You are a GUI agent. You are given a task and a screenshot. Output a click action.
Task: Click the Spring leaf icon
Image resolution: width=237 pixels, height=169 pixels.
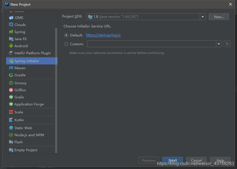point(11,32)
